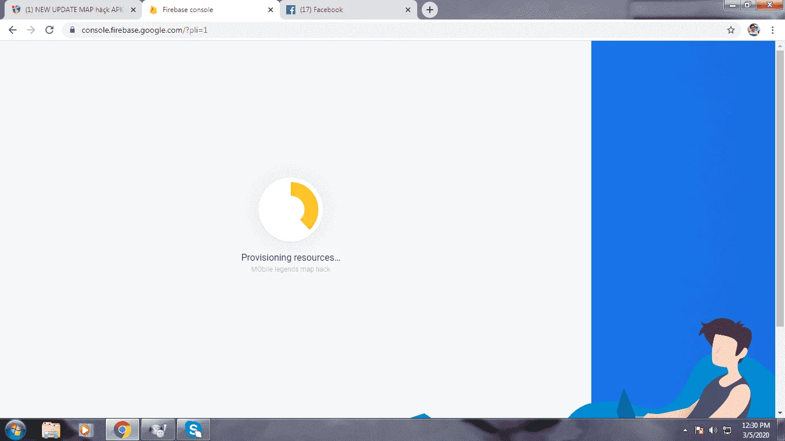Bookmark this page with the star icon
785x441 pixels.
[731, 30]
